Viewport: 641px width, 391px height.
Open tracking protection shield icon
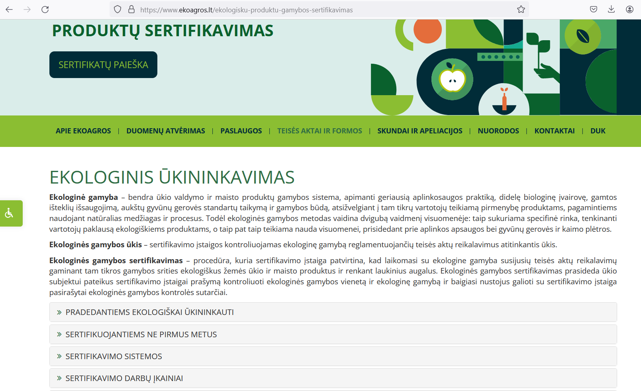(x=118, y=10)
